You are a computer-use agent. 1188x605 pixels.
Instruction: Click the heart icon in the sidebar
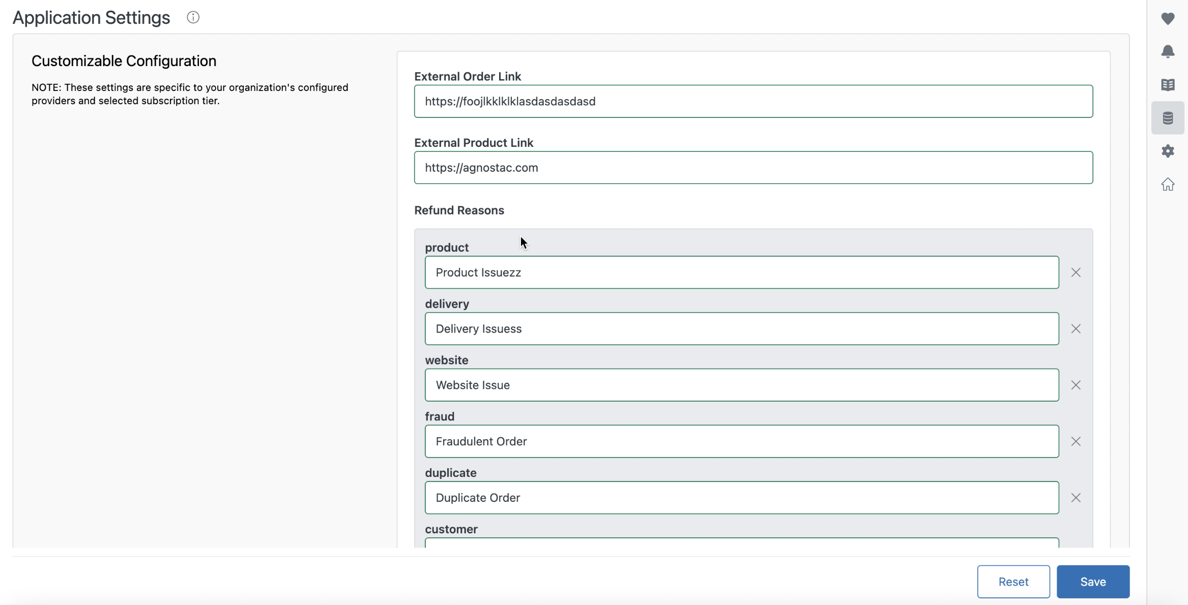tap(1168, 19)
